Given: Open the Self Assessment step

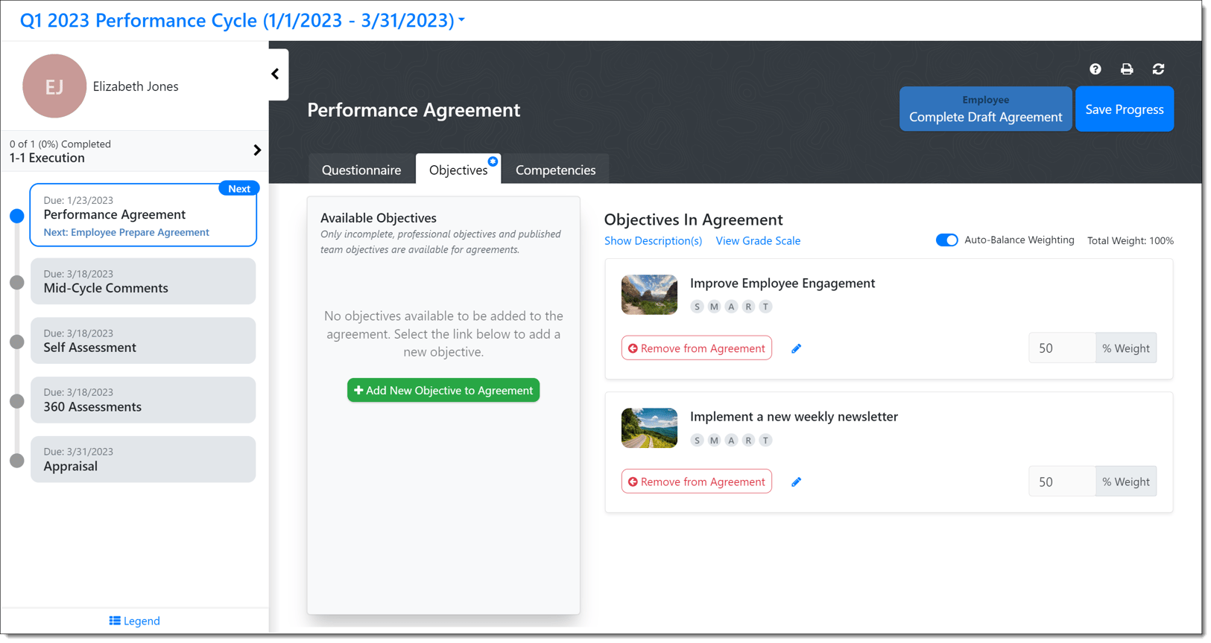Looking at the screenshot, I should click(x=143, y=341).
